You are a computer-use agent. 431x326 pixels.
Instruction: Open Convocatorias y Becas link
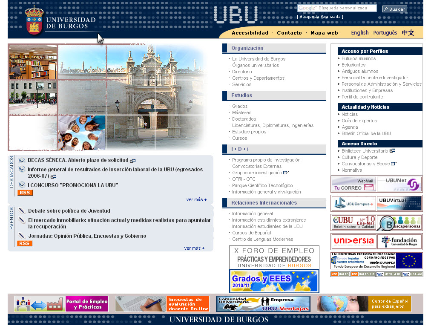coord(365,164)
